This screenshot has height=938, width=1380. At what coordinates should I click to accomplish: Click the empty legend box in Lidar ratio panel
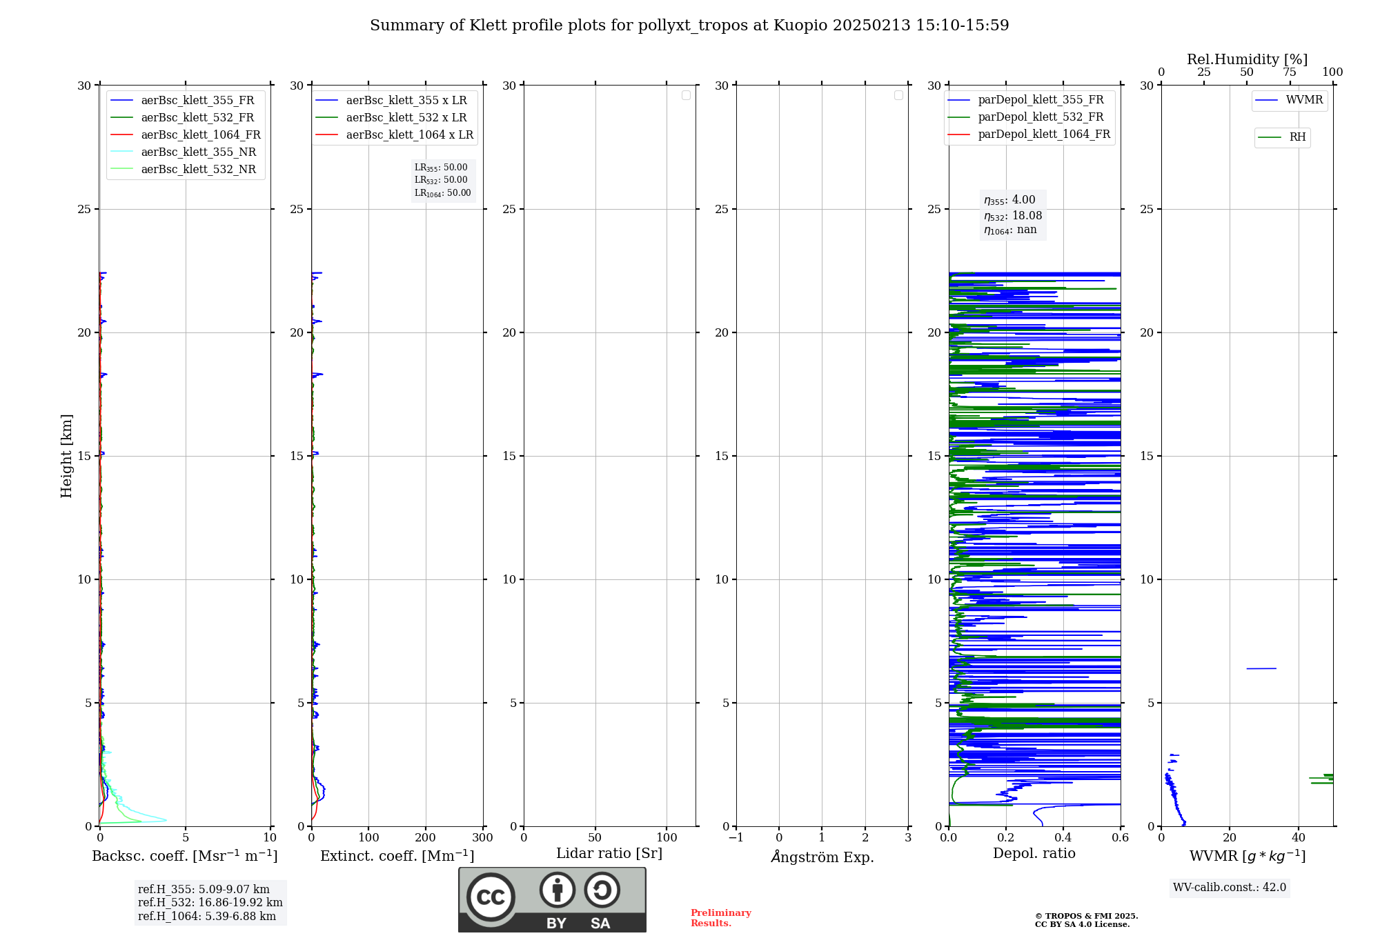pos(686,95)
